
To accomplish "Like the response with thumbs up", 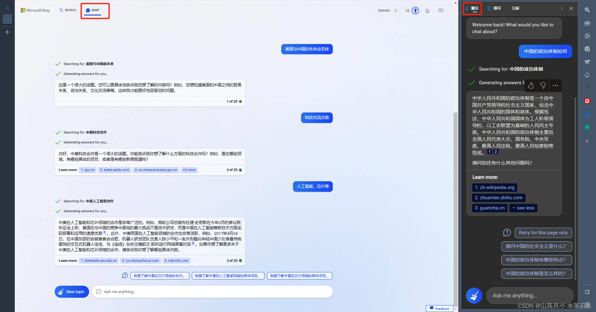I will click(x=531, y=85).
